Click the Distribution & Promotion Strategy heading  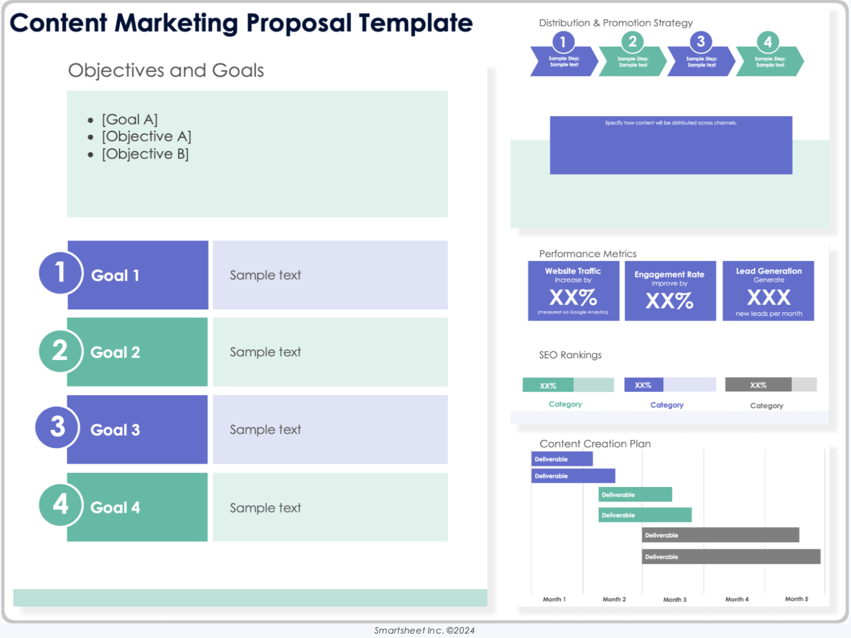point(616,23)
